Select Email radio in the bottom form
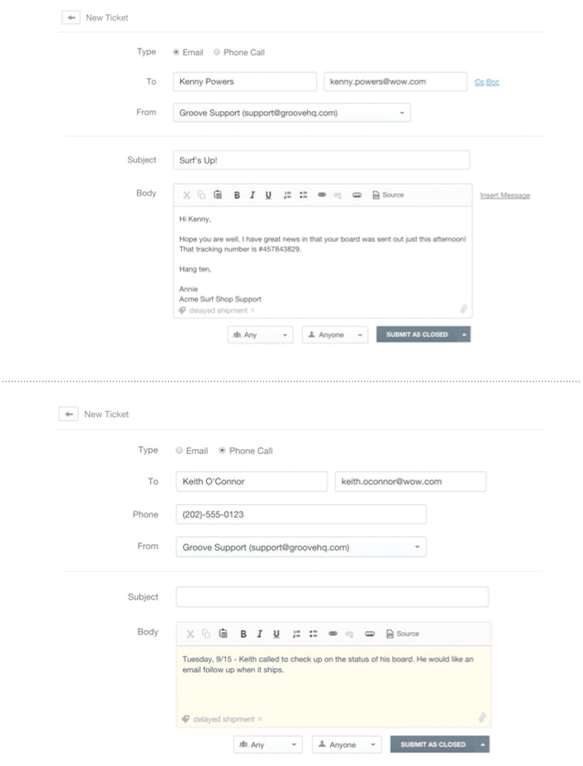 pos(179,450)
